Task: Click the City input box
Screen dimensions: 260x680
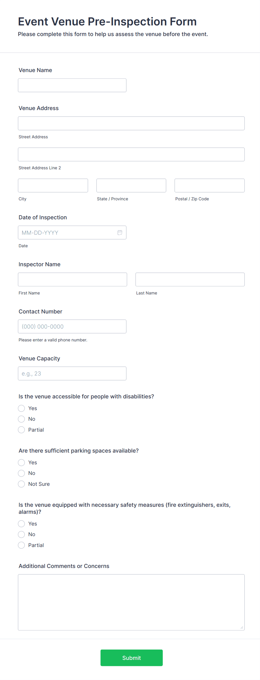Action: pyautogui.click(x=53, y=185)
